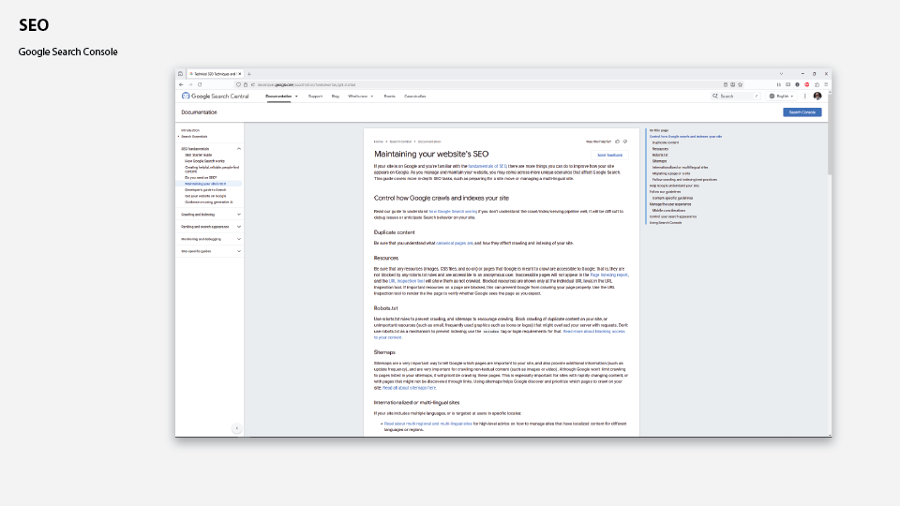Viewport: 900px width, 506px height.
Task: Click the browser reload button
Action: [200, 84]
